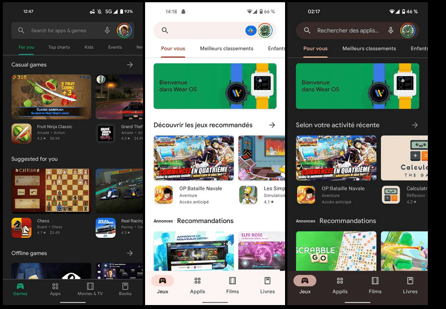Expand Offline games with the arrow
This screenshot has width=446, height=309.
130,253
